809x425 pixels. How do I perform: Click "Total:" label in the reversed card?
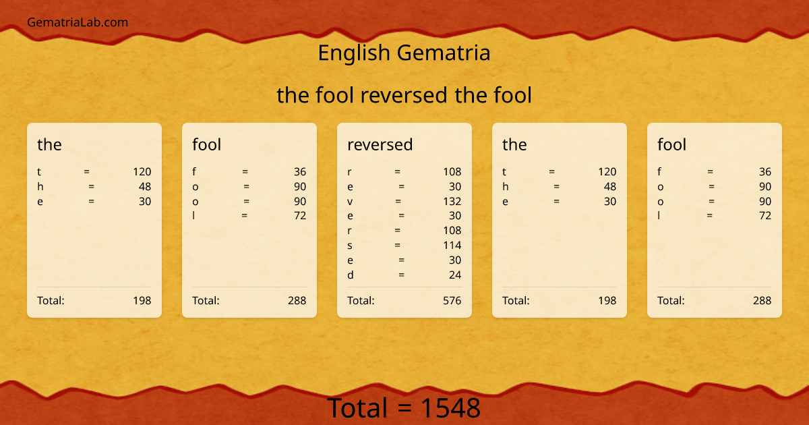pos(361,300)
